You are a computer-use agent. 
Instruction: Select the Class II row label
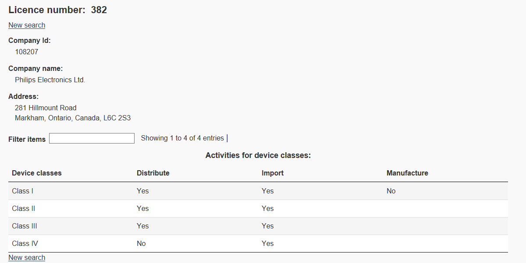(24, 208)
